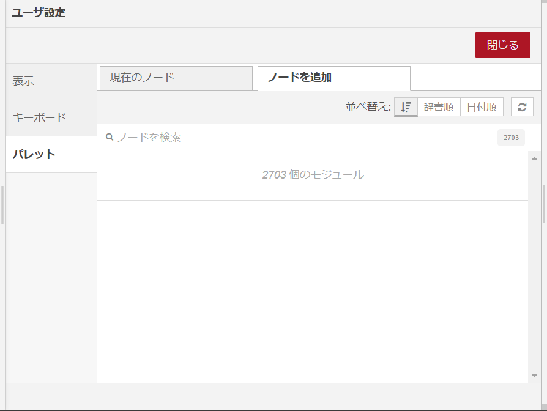Click the module list scroll down arrow
547x411 pixels.
pos(534,376)
